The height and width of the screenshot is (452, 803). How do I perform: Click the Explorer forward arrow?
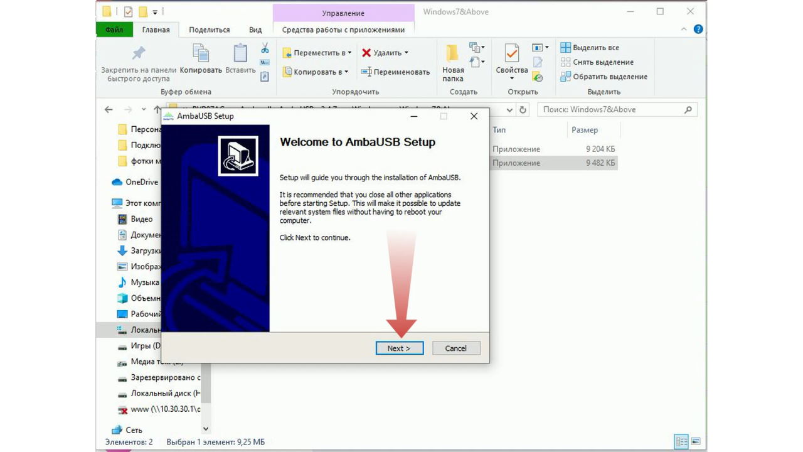click(x=128, y=109)
